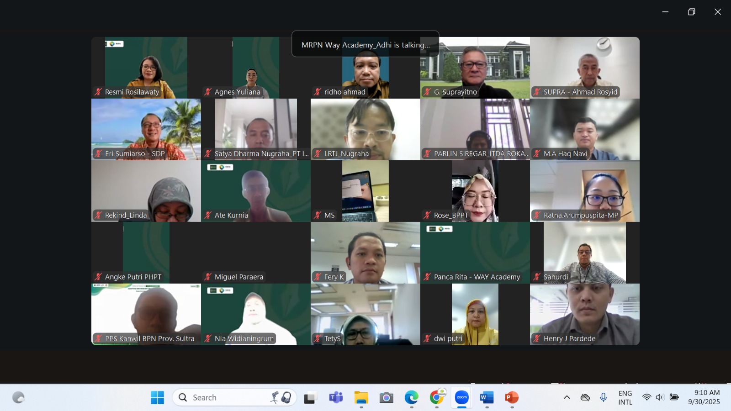The image size is (731, 411).
Task: Select Henry J Pardede's video tile
Action: [585, 314]
